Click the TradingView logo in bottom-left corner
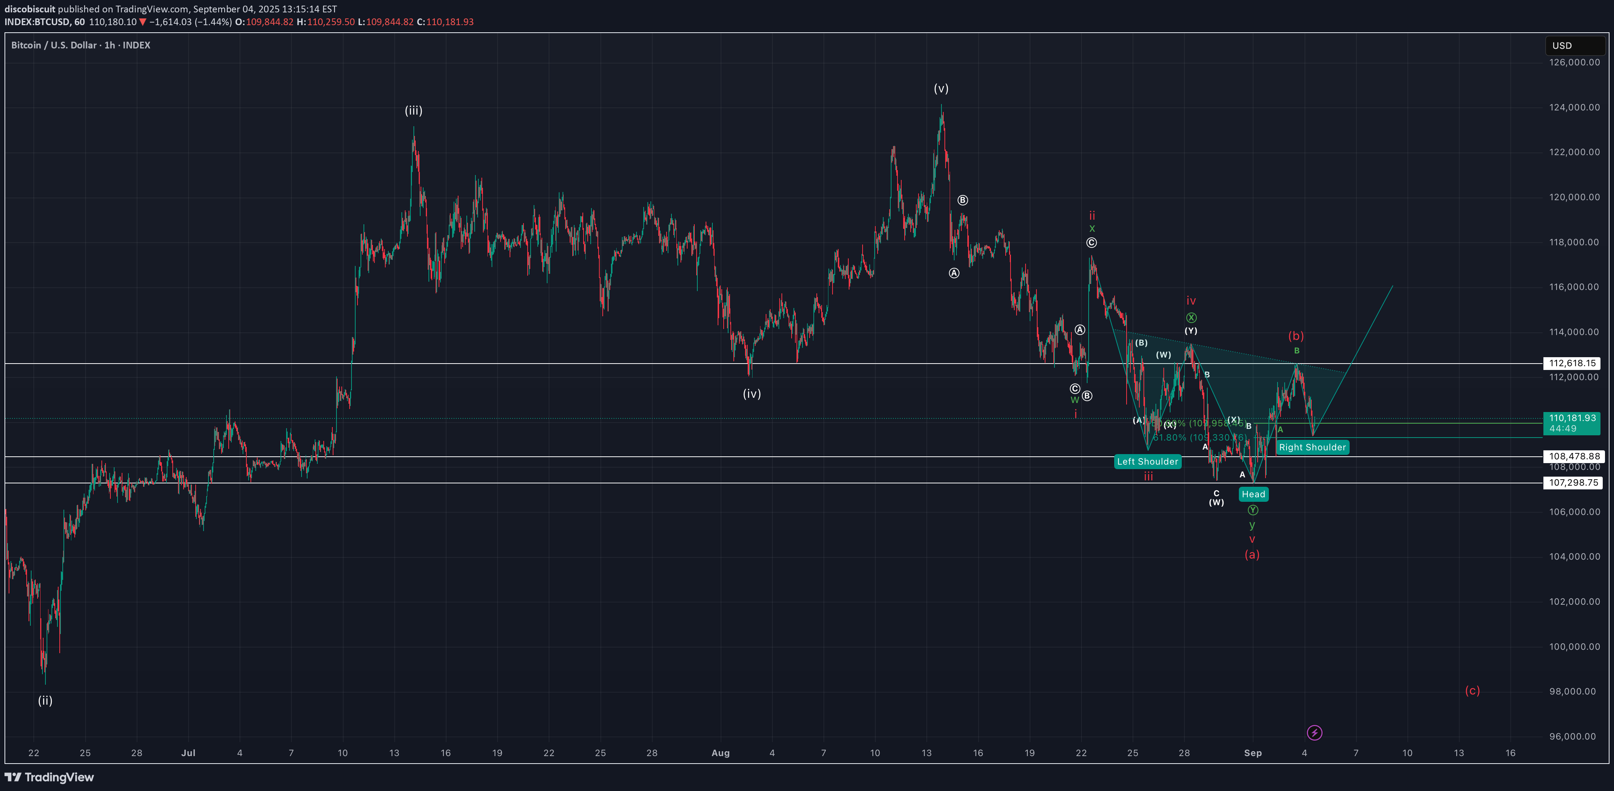This screenshot has width=1614, height=791. (49, 777)
